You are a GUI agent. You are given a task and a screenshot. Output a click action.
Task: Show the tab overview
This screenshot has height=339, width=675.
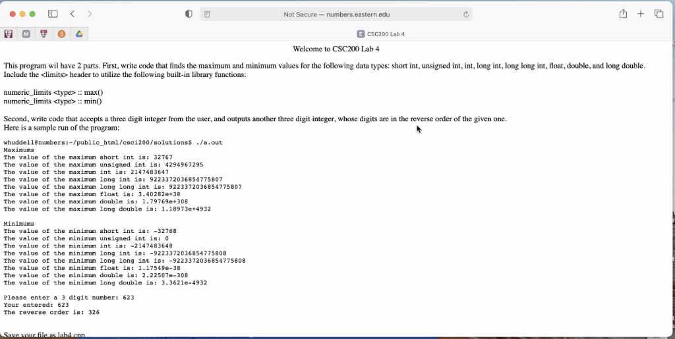click(659, 14)
